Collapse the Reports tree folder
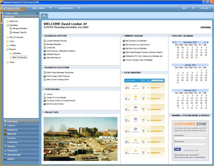The width and height of the screenshot is (214, 166). (8, 49)
